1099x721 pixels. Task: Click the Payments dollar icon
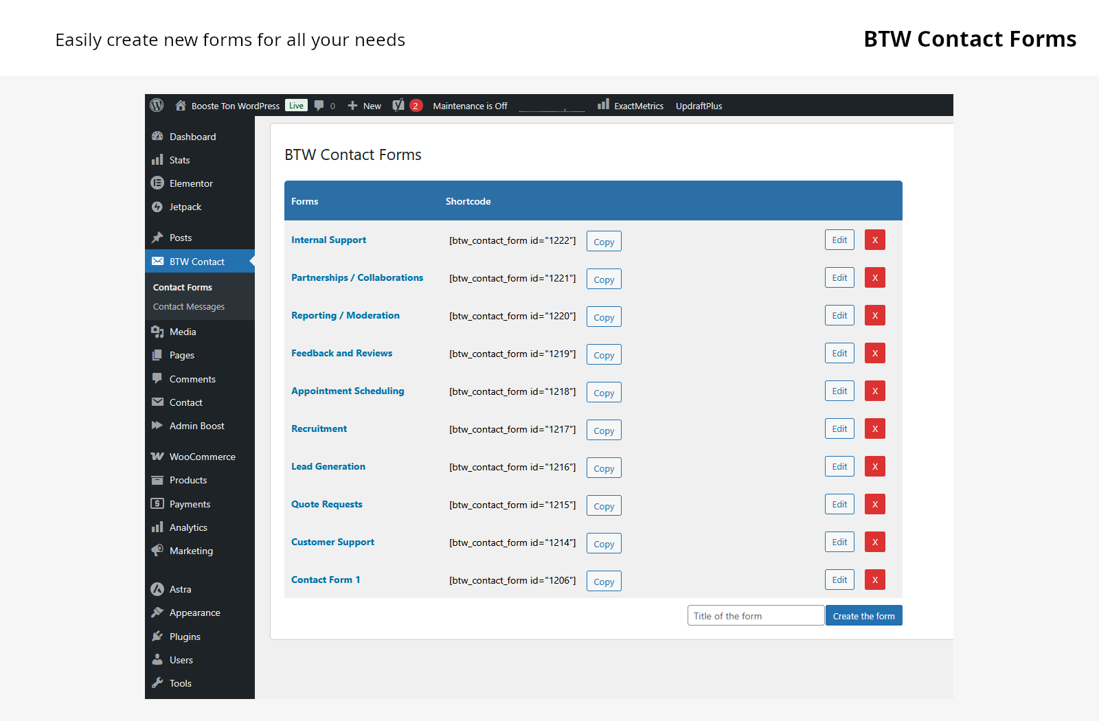click(x=157, y=503)
